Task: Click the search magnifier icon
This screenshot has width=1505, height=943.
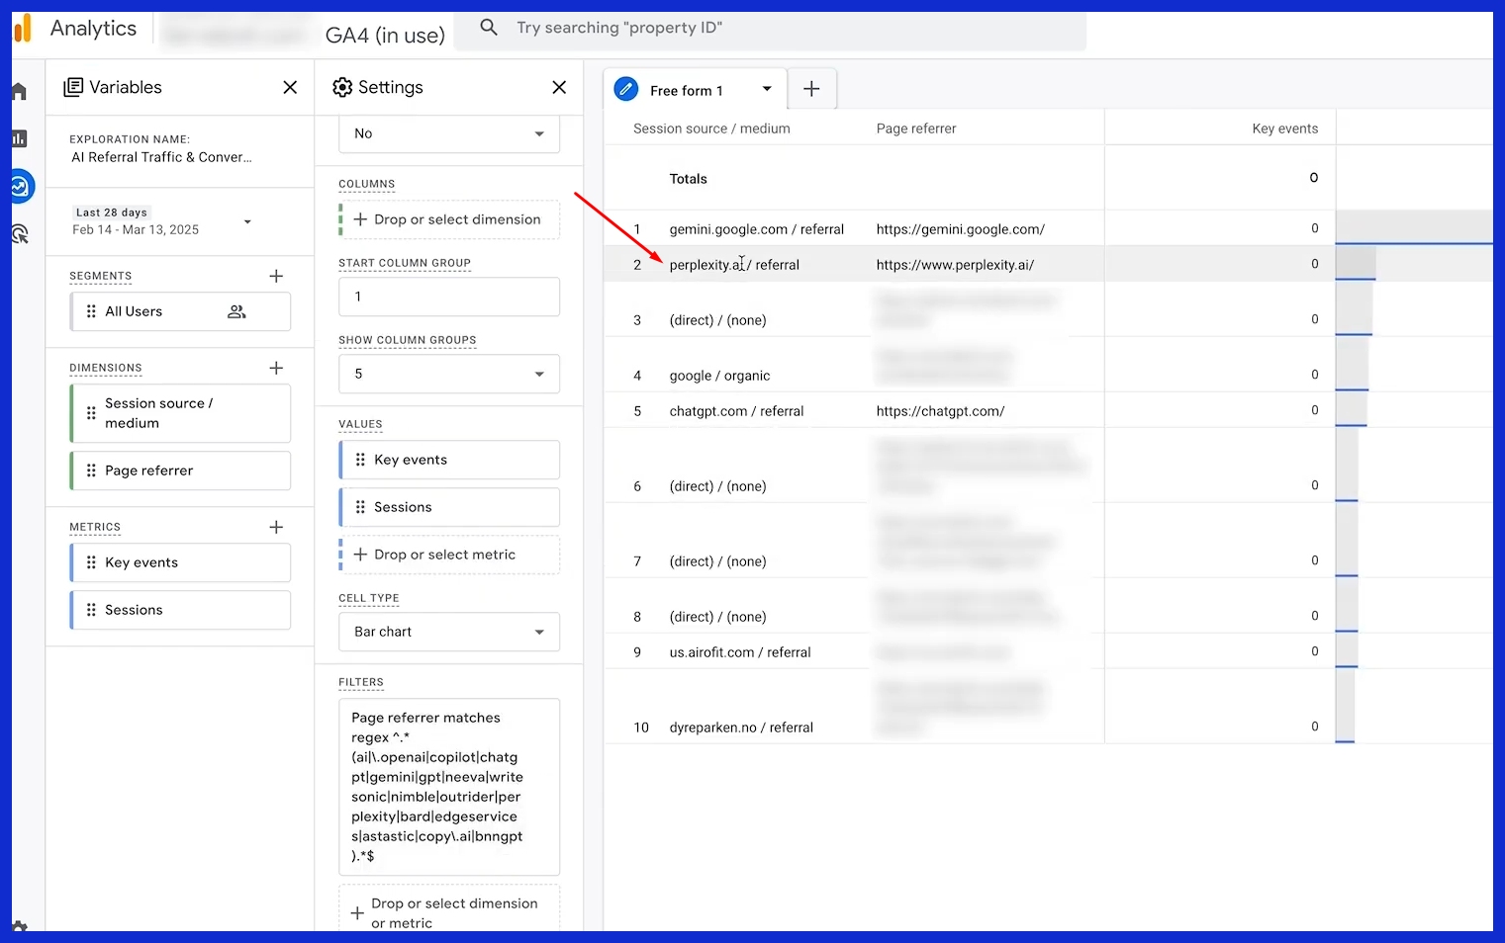Action: (x=489, y=28)
